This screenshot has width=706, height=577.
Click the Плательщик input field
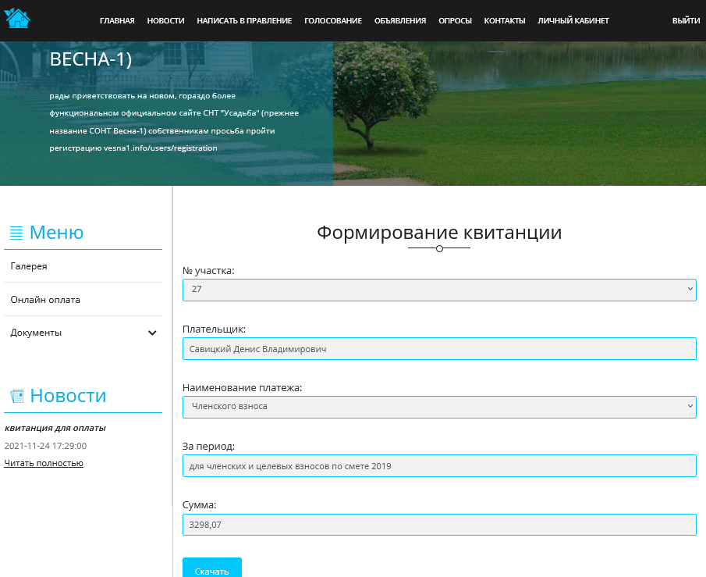point(439,349)
